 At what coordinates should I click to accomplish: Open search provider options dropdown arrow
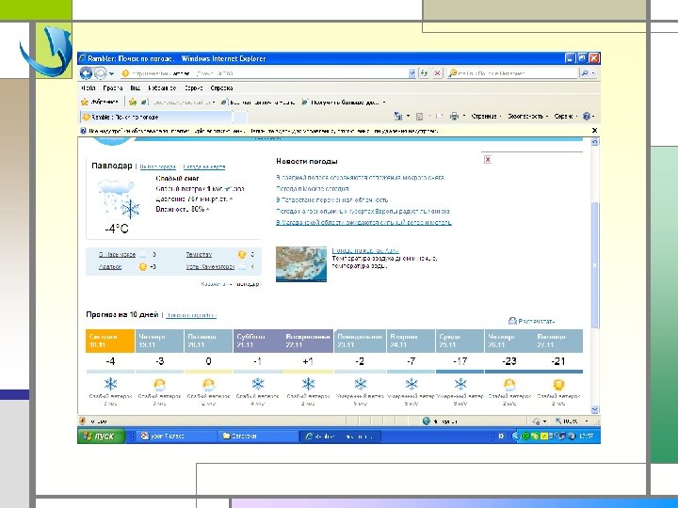pyautogui.click(x=593, y=73)
